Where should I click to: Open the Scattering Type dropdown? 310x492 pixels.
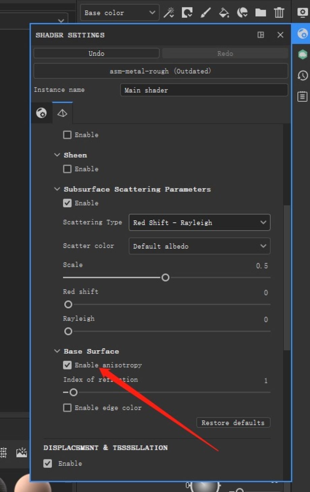[x=199, y=222]
